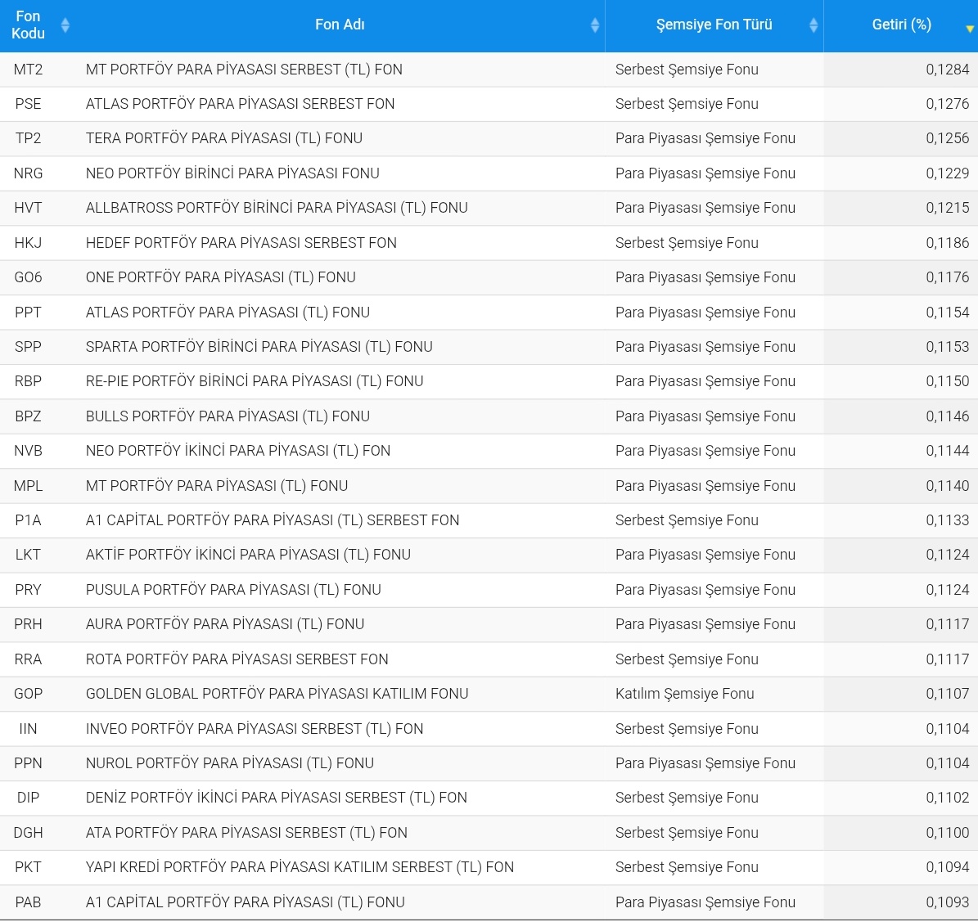The image size is (978, 922).
Task: Click the Getiri (%) column header
Action: click(x=901, y=25)
